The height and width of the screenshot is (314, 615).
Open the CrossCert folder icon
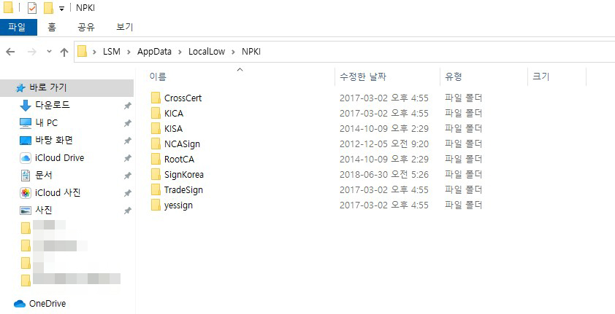click(x=156, y=98)
